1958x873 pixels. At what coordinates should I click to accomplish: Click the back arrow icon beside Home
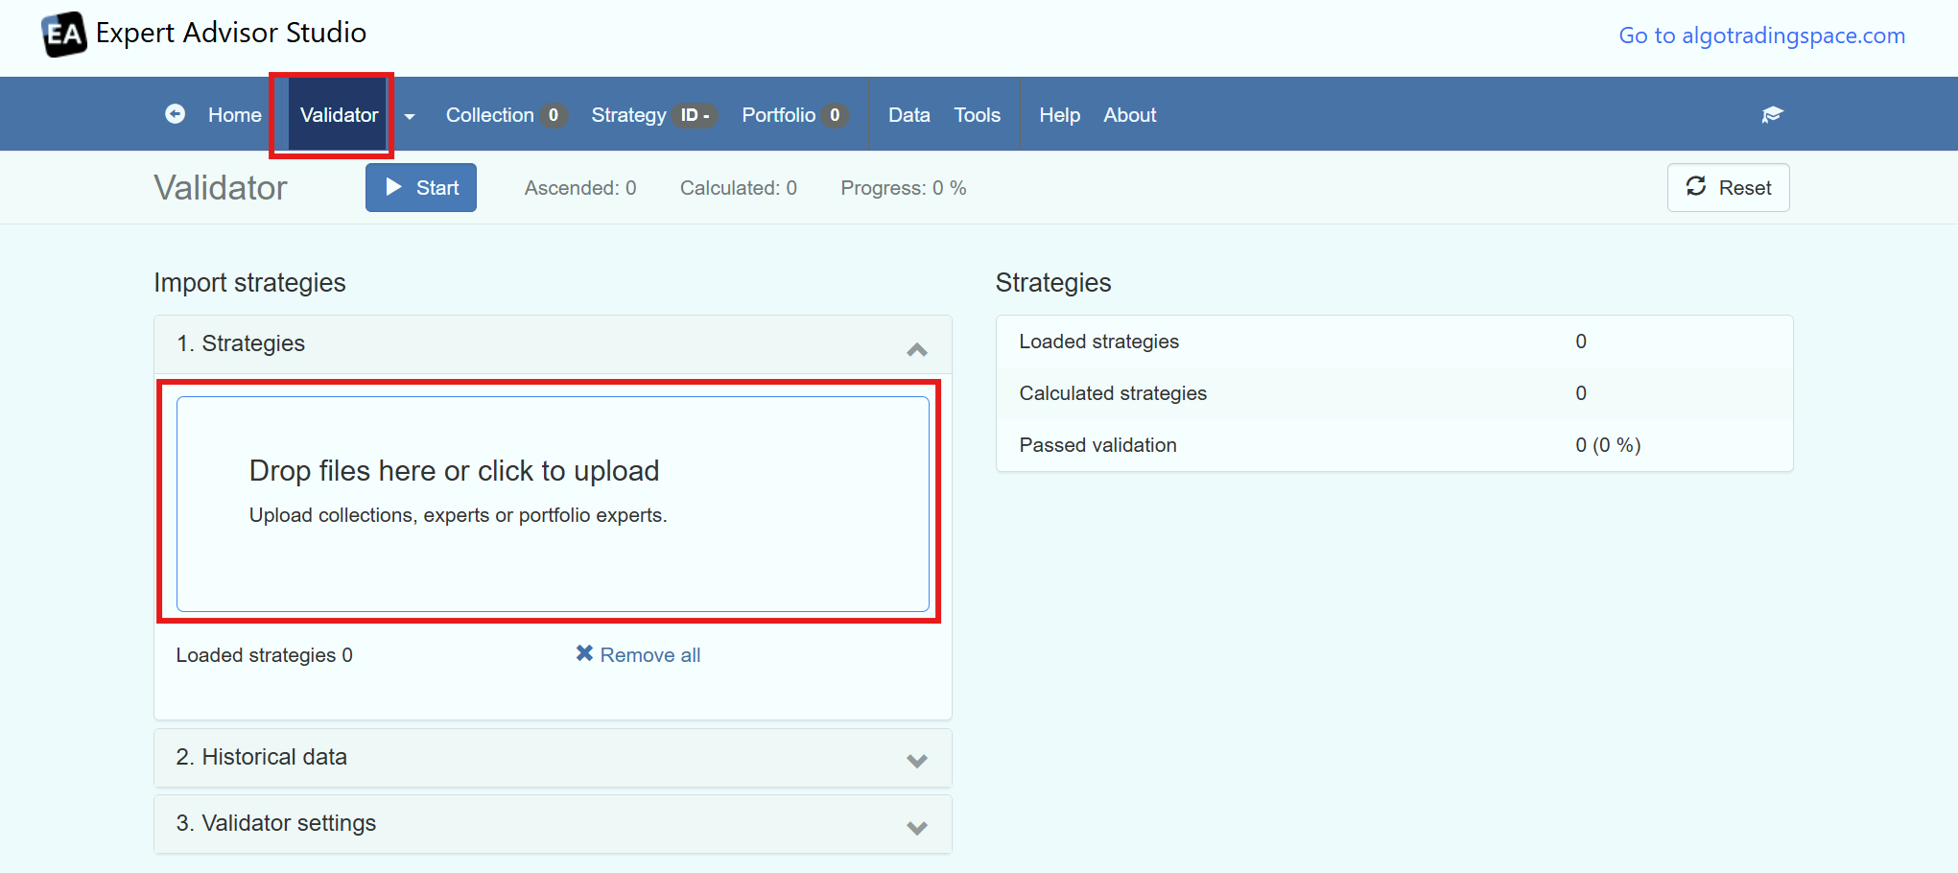point(175,114)
